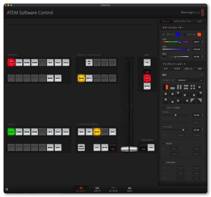The image size is (211, 197).
Task: Open the settings gear icon
Action: pos(7,189)
